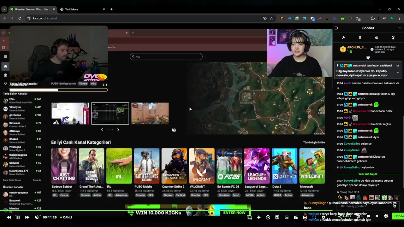This screenshot has height=227, width=404.
Task: Pause the live stream playback
Action: coord(18,217)
